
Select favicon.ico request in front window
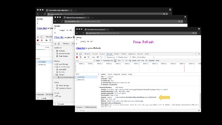tap(86, 80)
